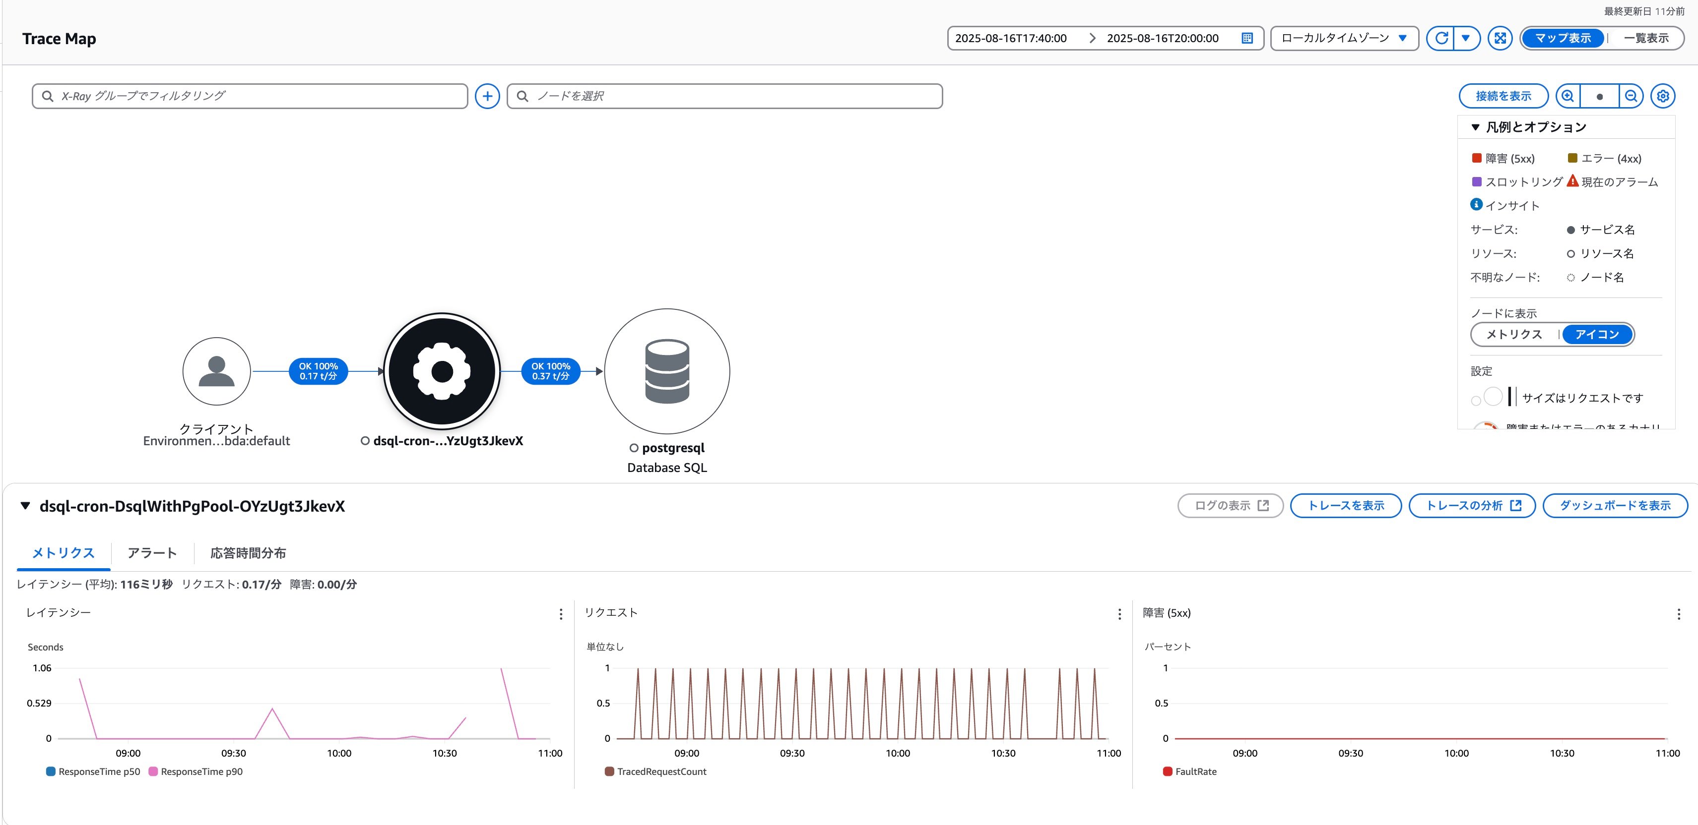Focus the X-Ray グループでフィルタリング field
The height and width of the screenshot is (825, 1698).
pyautogui.click(x=250, y=96)
